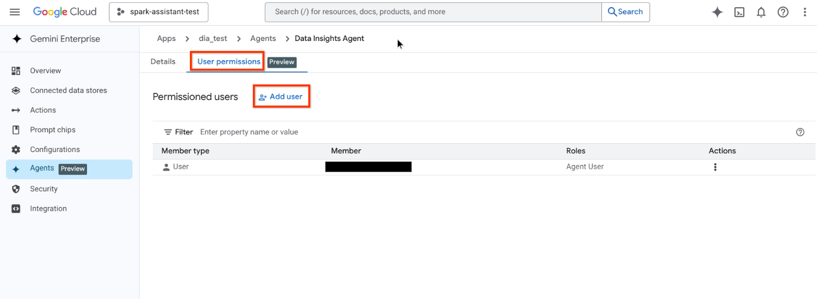The height and width of the screenshot is (299, 817).
Task: Open the hamburger navigation menu
Action: tap(15, 12)
